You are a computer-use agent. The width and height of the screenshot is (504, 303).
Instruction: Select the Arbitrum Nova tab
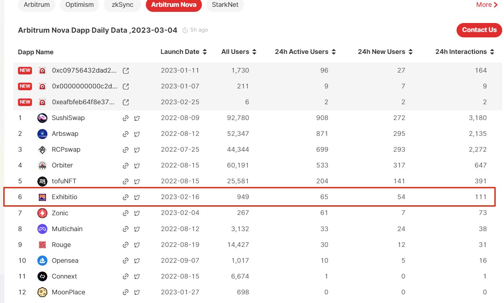click(x=174, y=5)
